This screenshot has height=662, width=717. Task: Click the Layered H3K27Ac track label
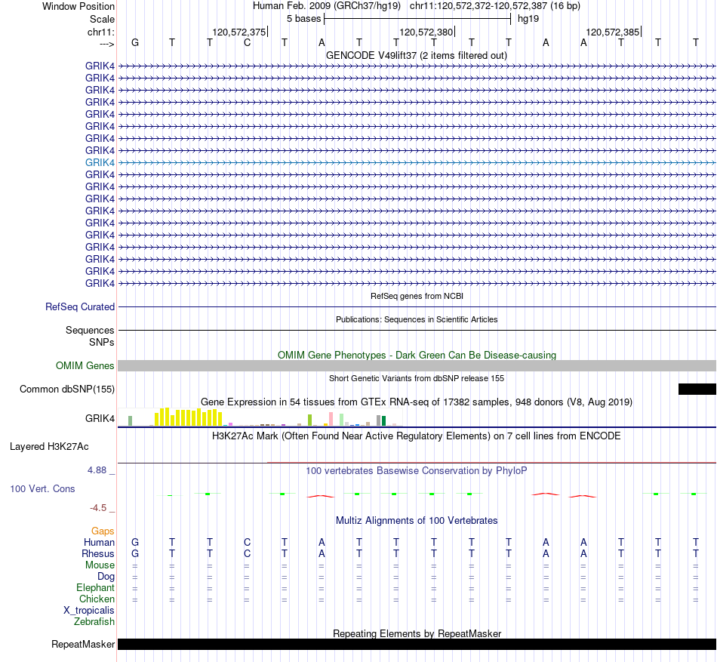(49, 446)
